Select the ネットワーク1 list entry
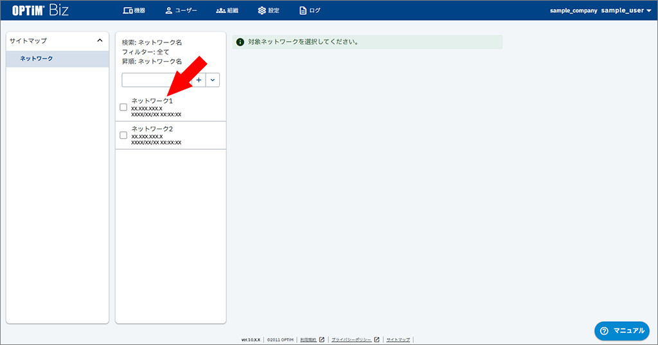Viewport: 658px width, 345px height. tap(171, 107)
